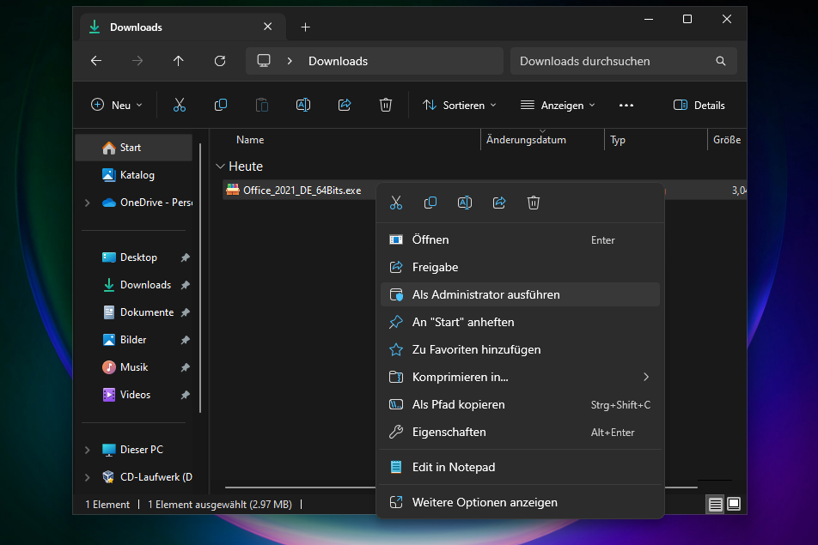Open the Sortieren dropdown
Screen dimensions: 818x545
point(460,105)
